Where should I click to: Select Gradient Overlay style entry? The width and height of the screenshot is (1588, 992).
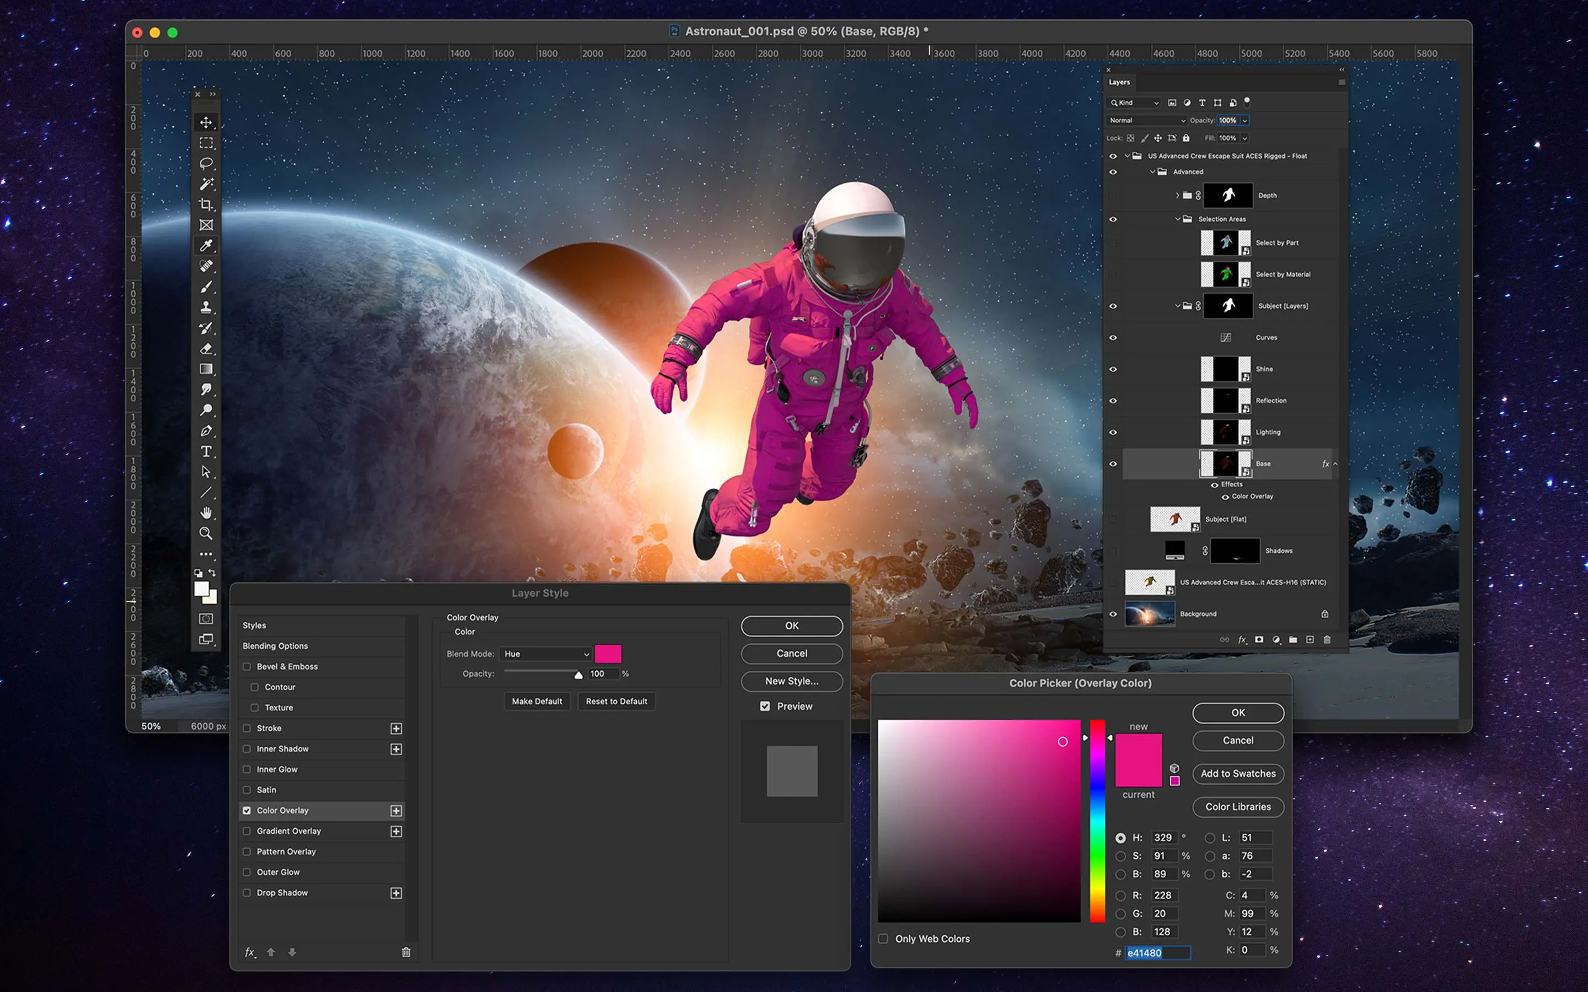[x=289, y=831]
